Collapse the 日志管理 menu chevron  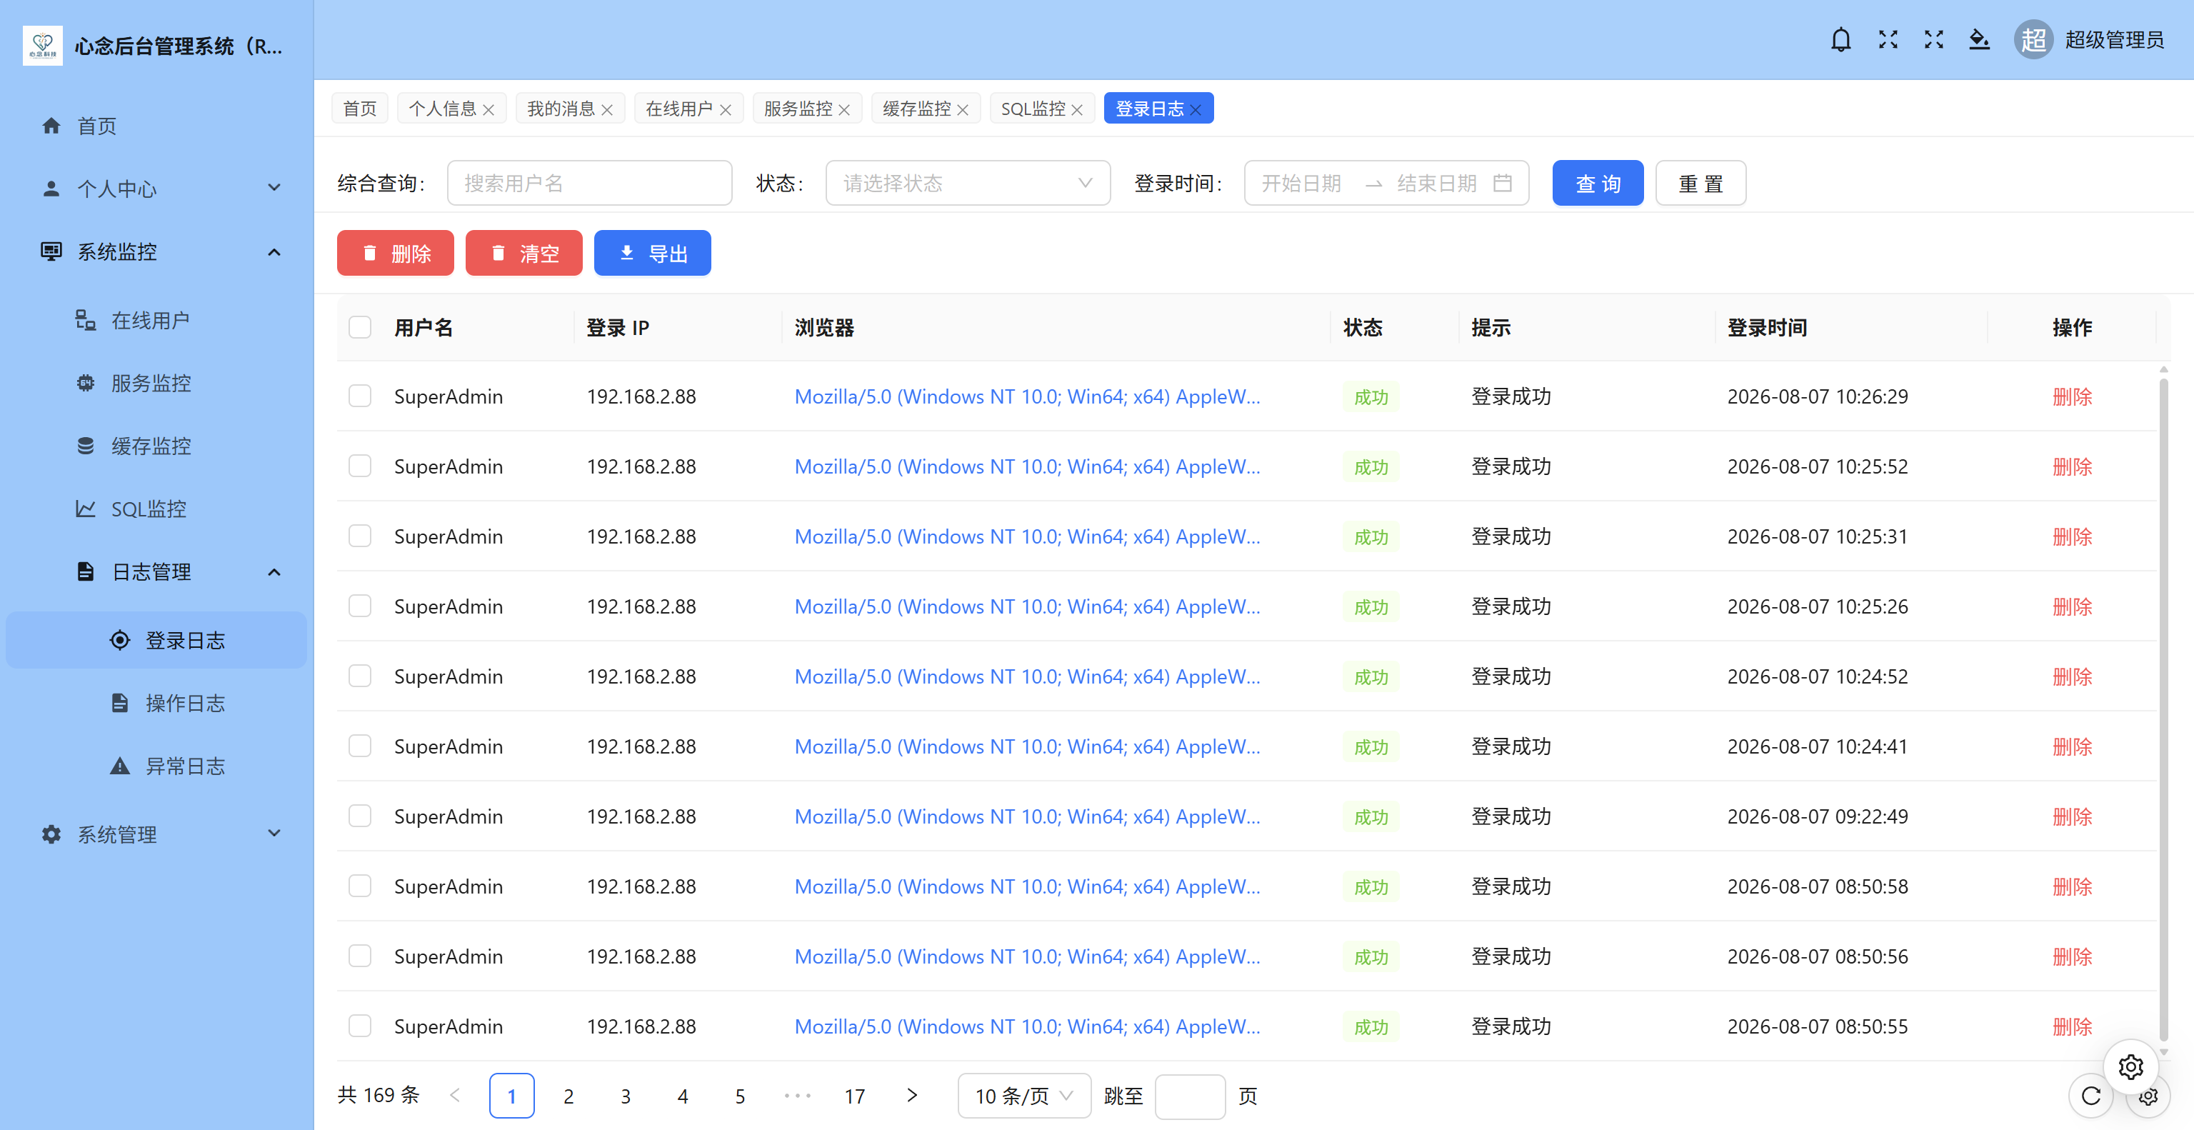[274, 572]
